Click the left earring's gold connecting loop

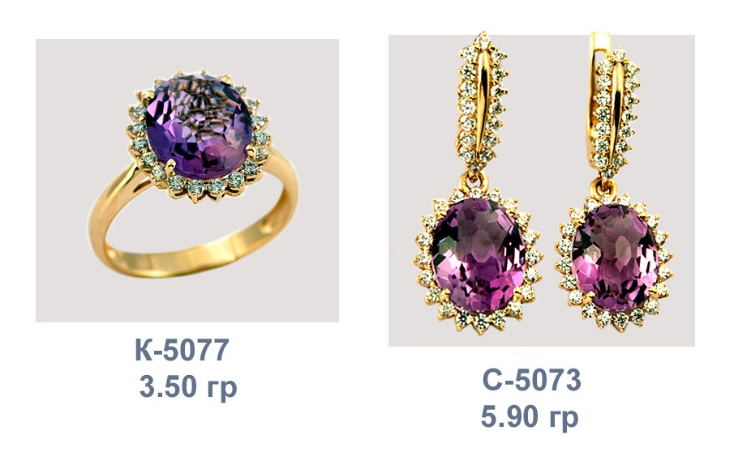click(476, 182)
